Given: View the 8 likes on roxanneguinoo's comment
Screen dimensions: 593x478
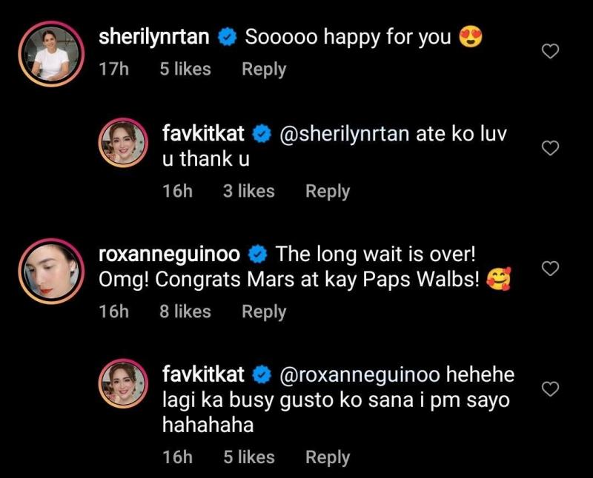Looking at the screenshot, I should [185, 312].
